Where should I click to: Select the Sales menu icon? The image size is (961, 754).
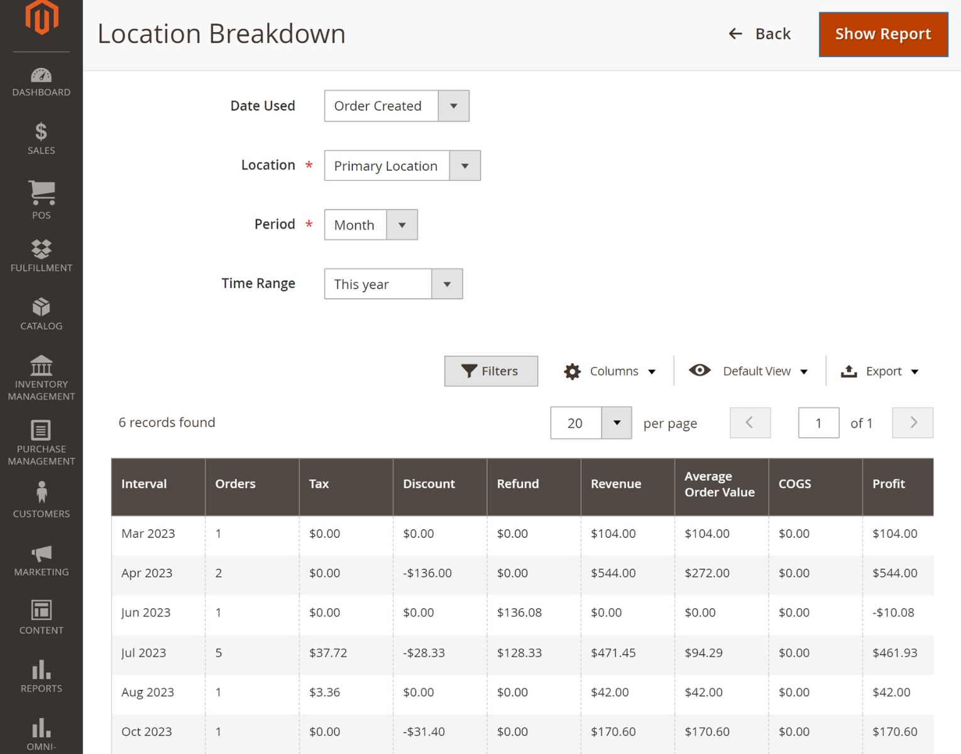point(41,138)
